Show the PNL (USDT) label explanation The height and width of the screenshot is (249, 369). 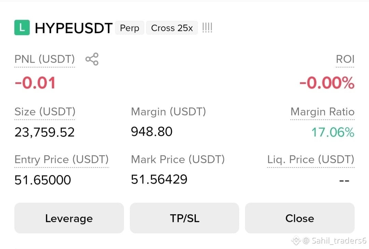click(x=44, y=59)
